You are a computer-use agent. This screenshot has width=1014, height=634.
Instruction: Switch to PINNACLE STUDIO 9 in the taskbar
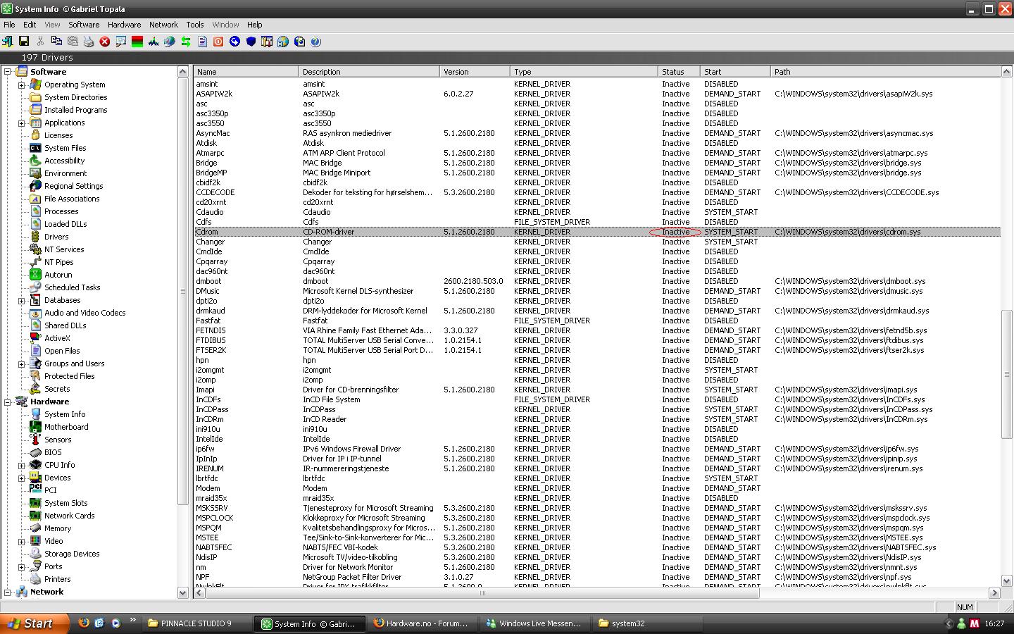197,623
